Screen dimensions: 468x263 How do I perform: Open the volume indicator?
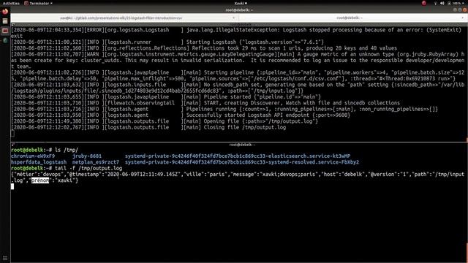[442, 3]
